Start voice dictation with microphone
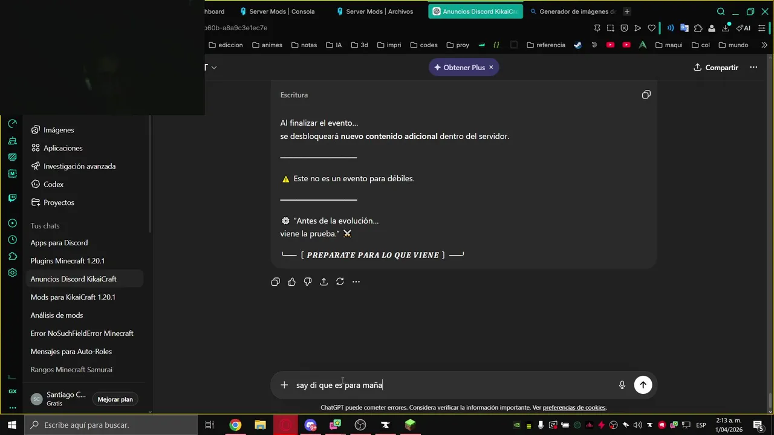Image resolution: width=774 pixels, height=435 pixels. coord(622,385)
